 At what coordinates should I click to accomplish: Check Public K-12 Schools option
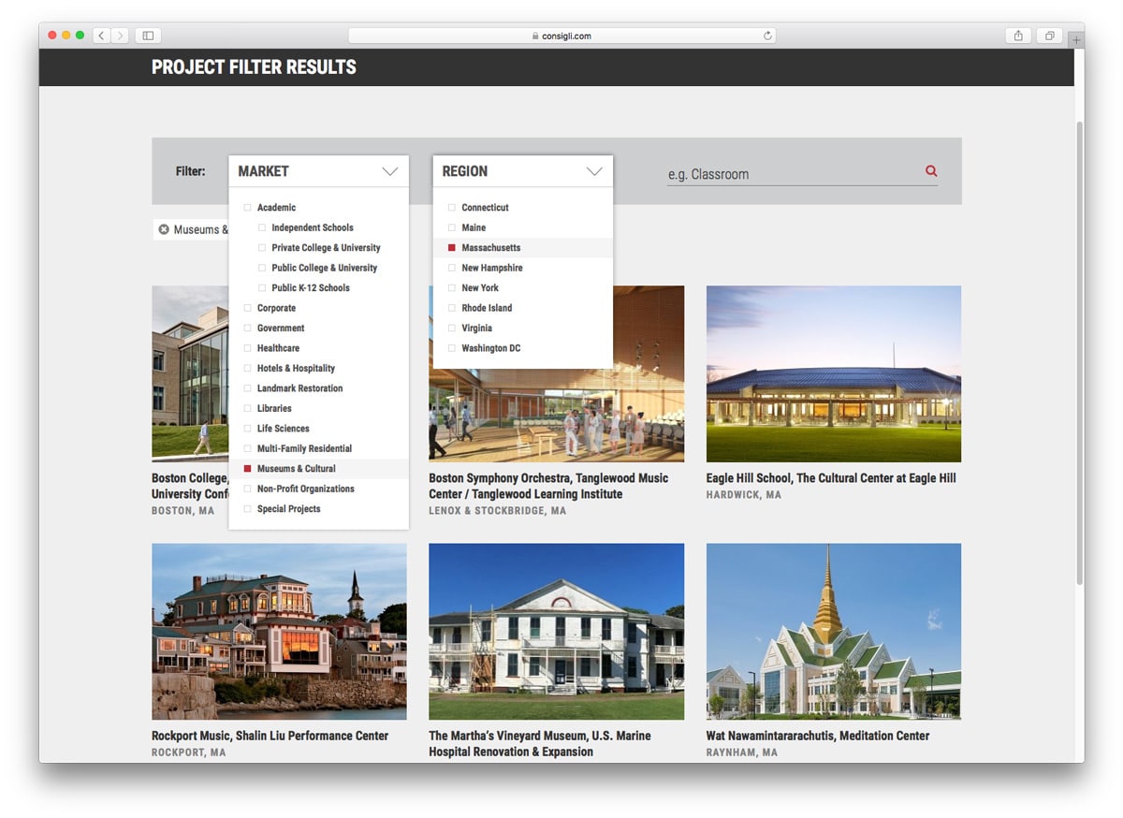262,288
